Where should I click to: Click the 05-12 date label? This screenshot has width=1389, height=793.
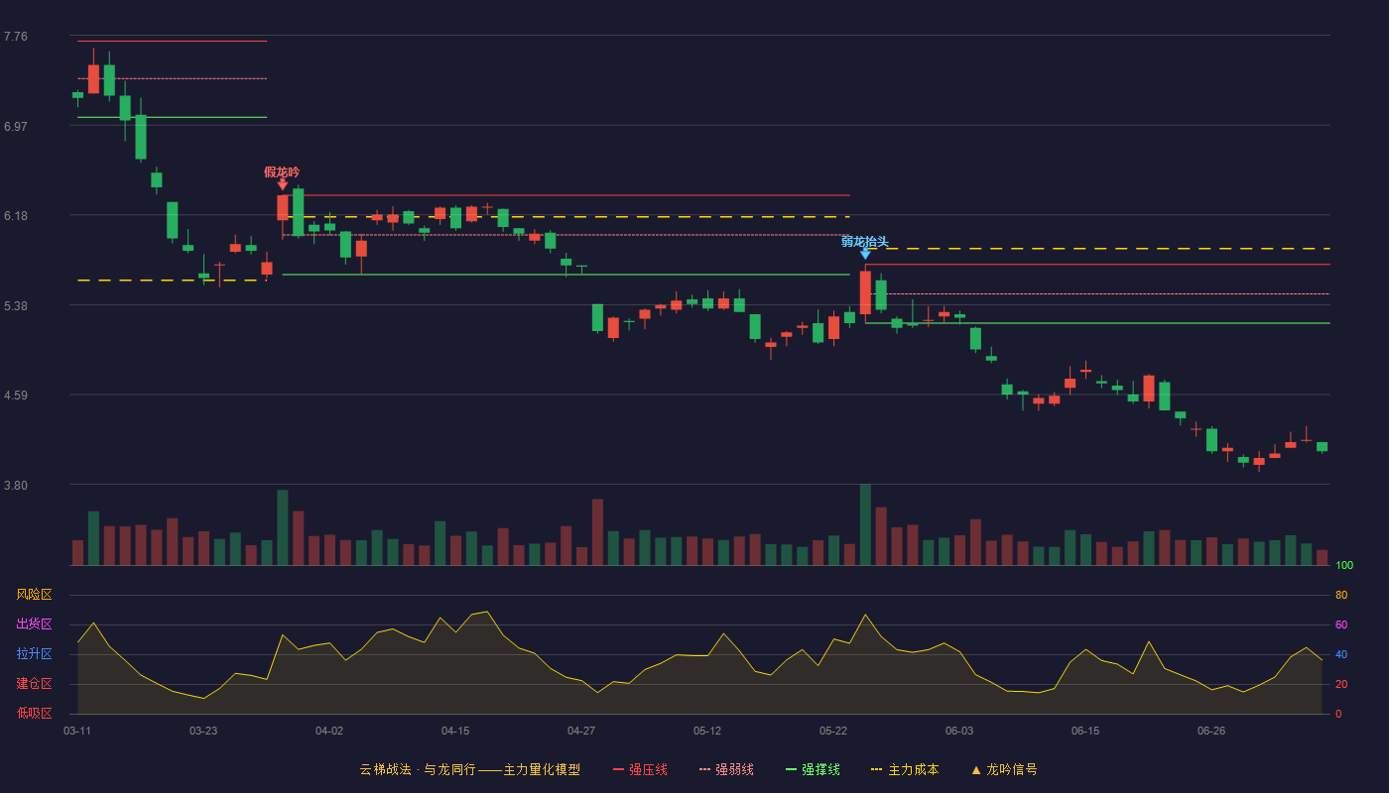click(x=707, y=731)
